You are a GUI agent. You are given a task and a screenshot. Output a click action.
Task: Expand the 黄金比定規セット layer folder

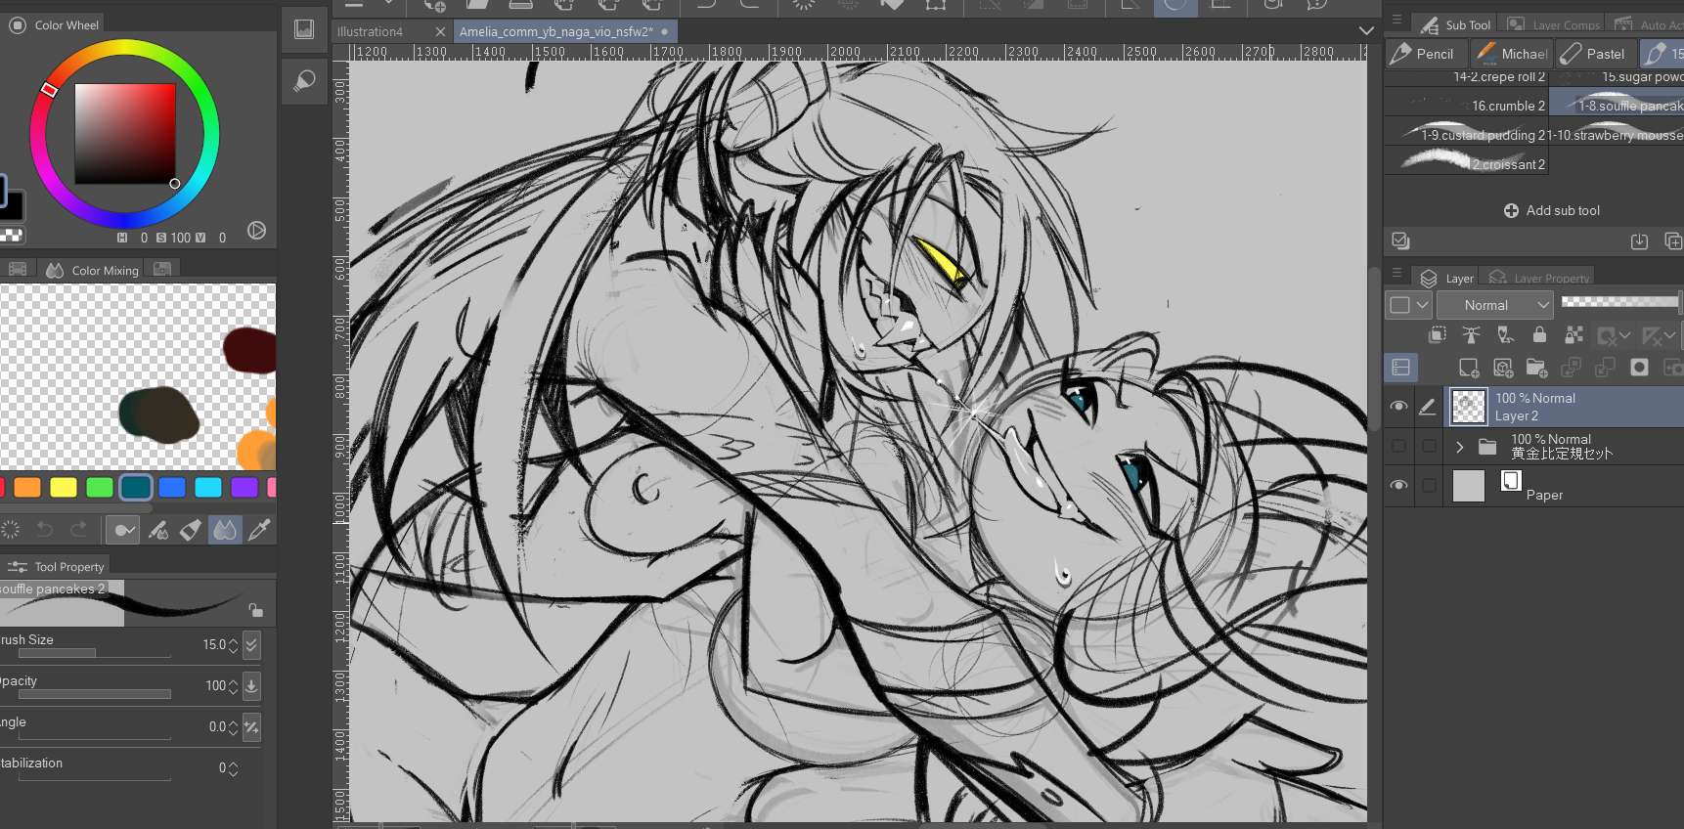click(x=1459, y=447)
